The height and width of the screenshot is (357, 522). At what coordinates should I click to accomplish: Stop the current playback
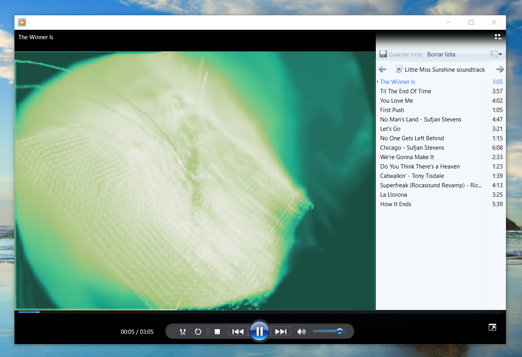coord(217,332)
